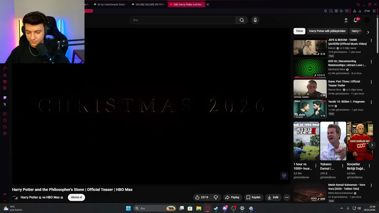The width and height of the screenshot is (379, 213).
Task: Bookmark page with the heart icon
Action: (x=347, y=11)
